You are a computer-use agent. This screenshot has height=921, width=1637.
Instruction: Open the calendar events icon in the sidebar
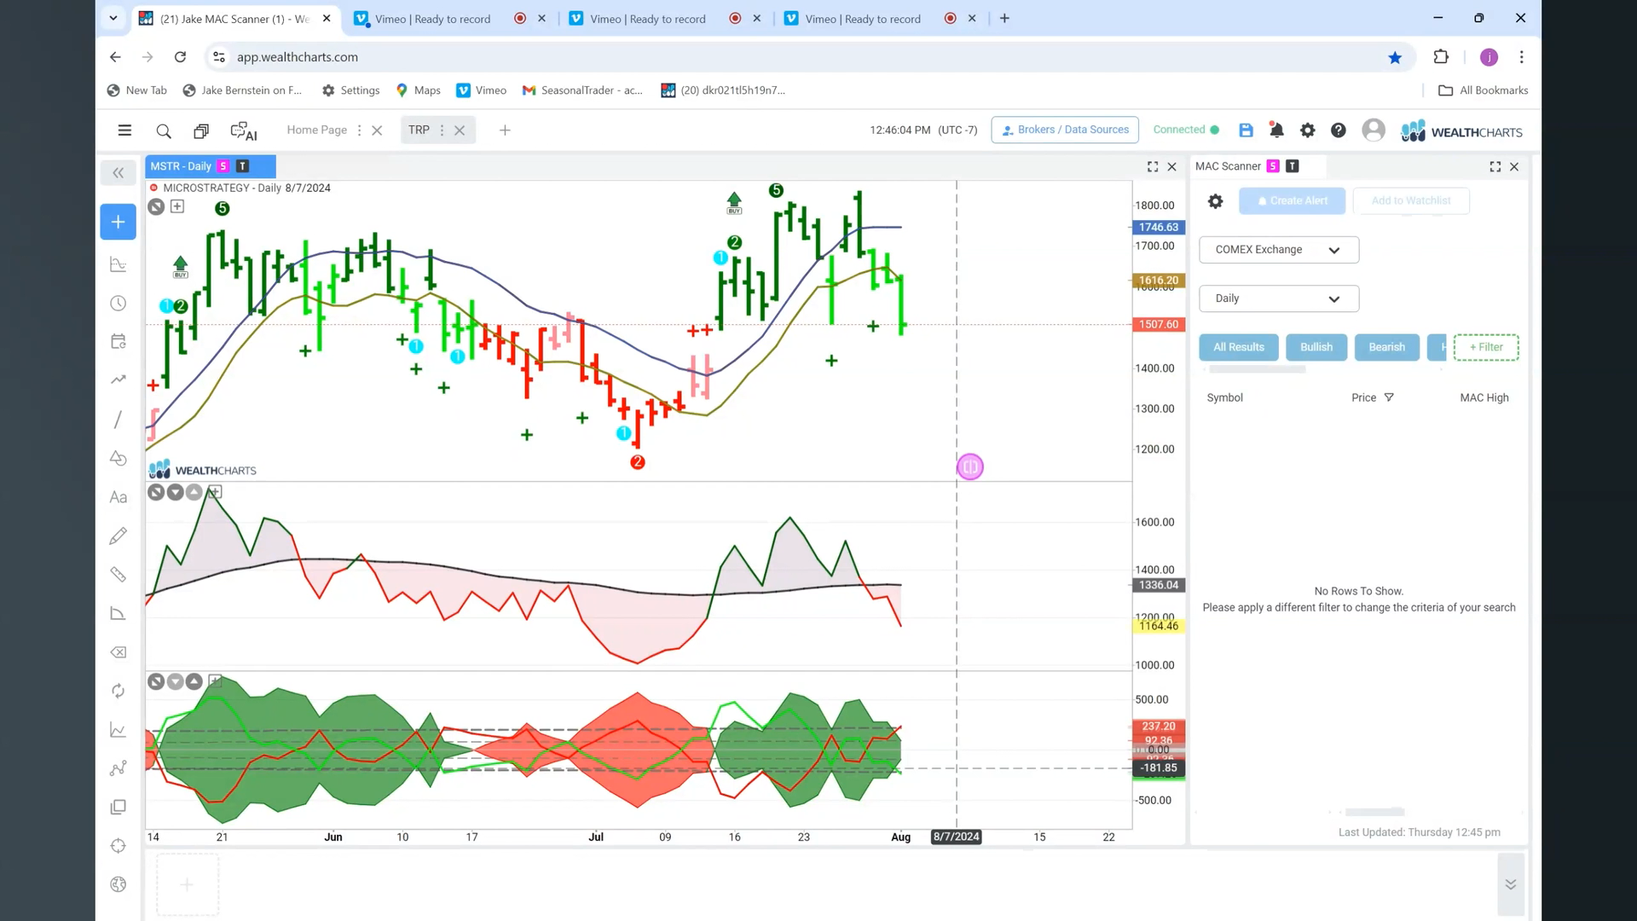119,341
